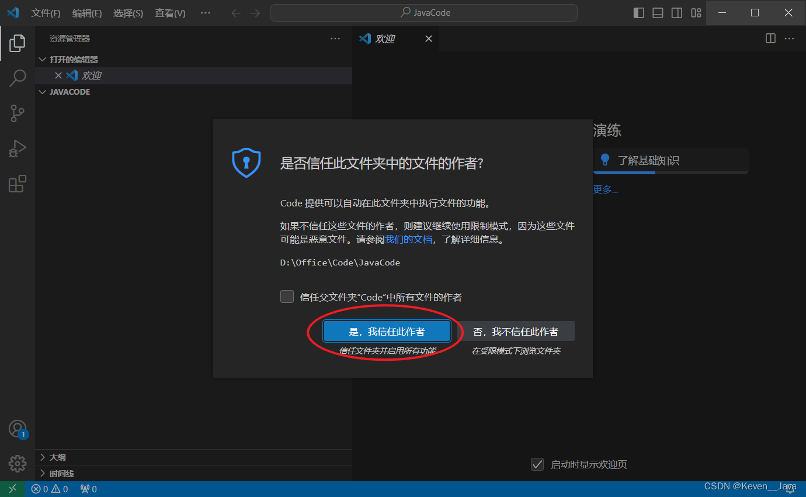The image size is (806, 497).
Task: Check 信任父文件夹"Code"中所有文件的作者 checkbox
Action: click(x=287, y=296)
